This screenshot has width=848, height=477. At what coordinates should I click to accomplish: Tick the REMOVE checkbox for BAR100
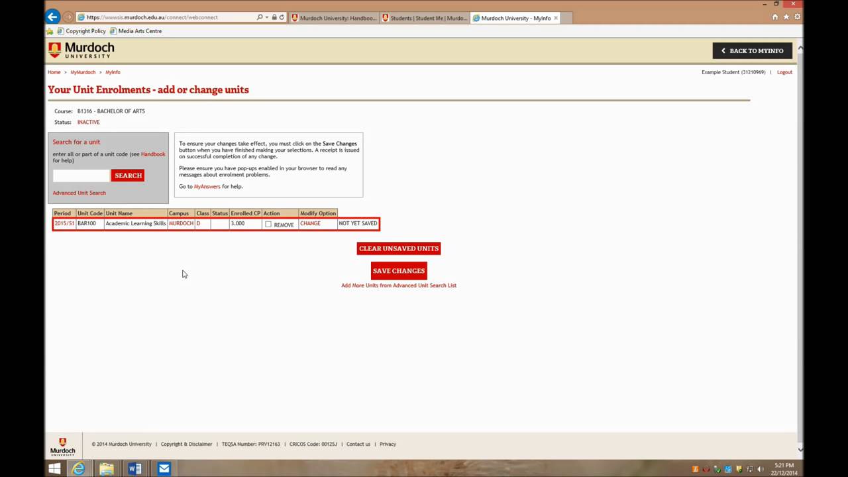click(268, 225)
